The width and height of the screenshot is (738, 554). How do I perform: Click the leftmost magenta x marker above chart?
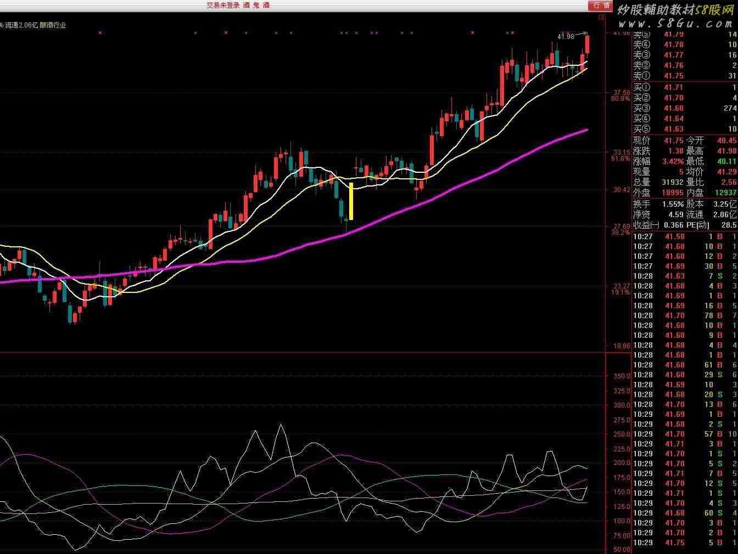coord(100,33)
